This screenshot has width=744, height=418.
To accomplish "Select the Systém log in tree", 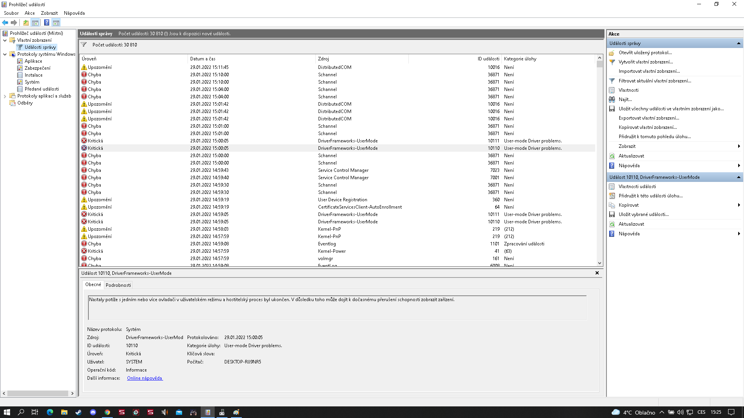I will point(32,82).
